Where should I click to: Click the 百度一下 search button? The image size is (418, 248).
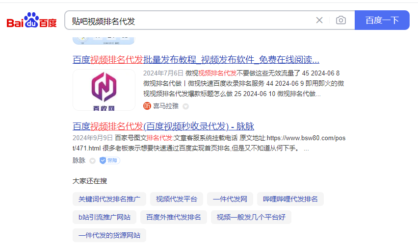[x=382, y=20]
